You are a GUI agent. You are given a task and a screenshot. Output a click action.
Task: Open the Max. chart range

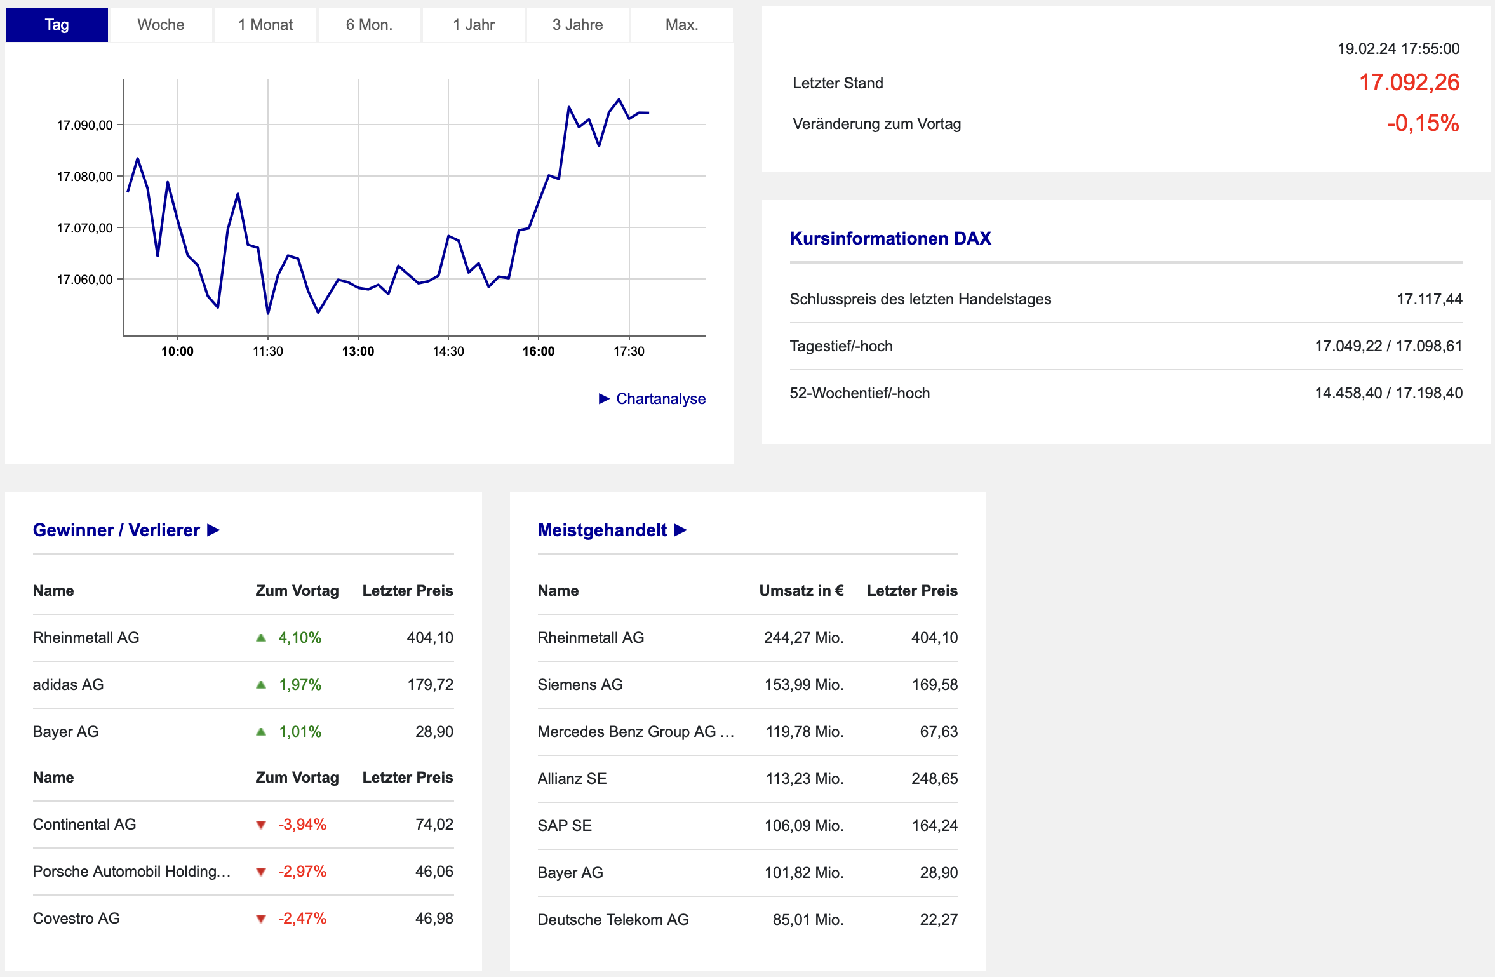pos(681,25)
